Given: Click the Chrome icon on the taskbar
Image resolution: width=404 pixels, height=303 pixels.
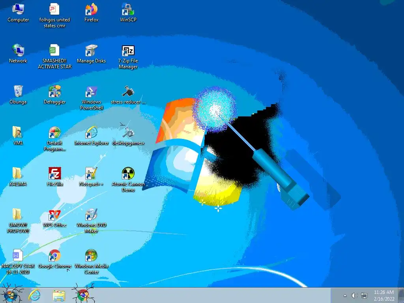Looking at the screenshot, I should point(83,295).
